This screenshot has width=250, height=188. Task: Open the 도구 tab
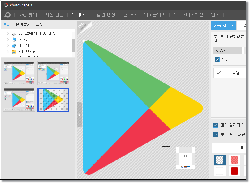231,15
